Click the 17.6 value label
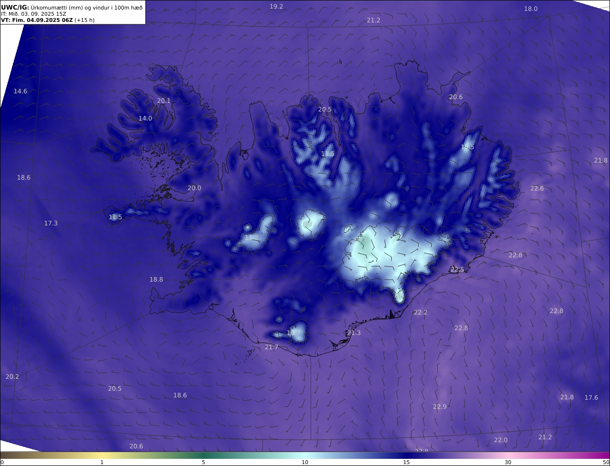Image resolution: width=610 pixels, height=466 pixels. [x=591, y=397]
